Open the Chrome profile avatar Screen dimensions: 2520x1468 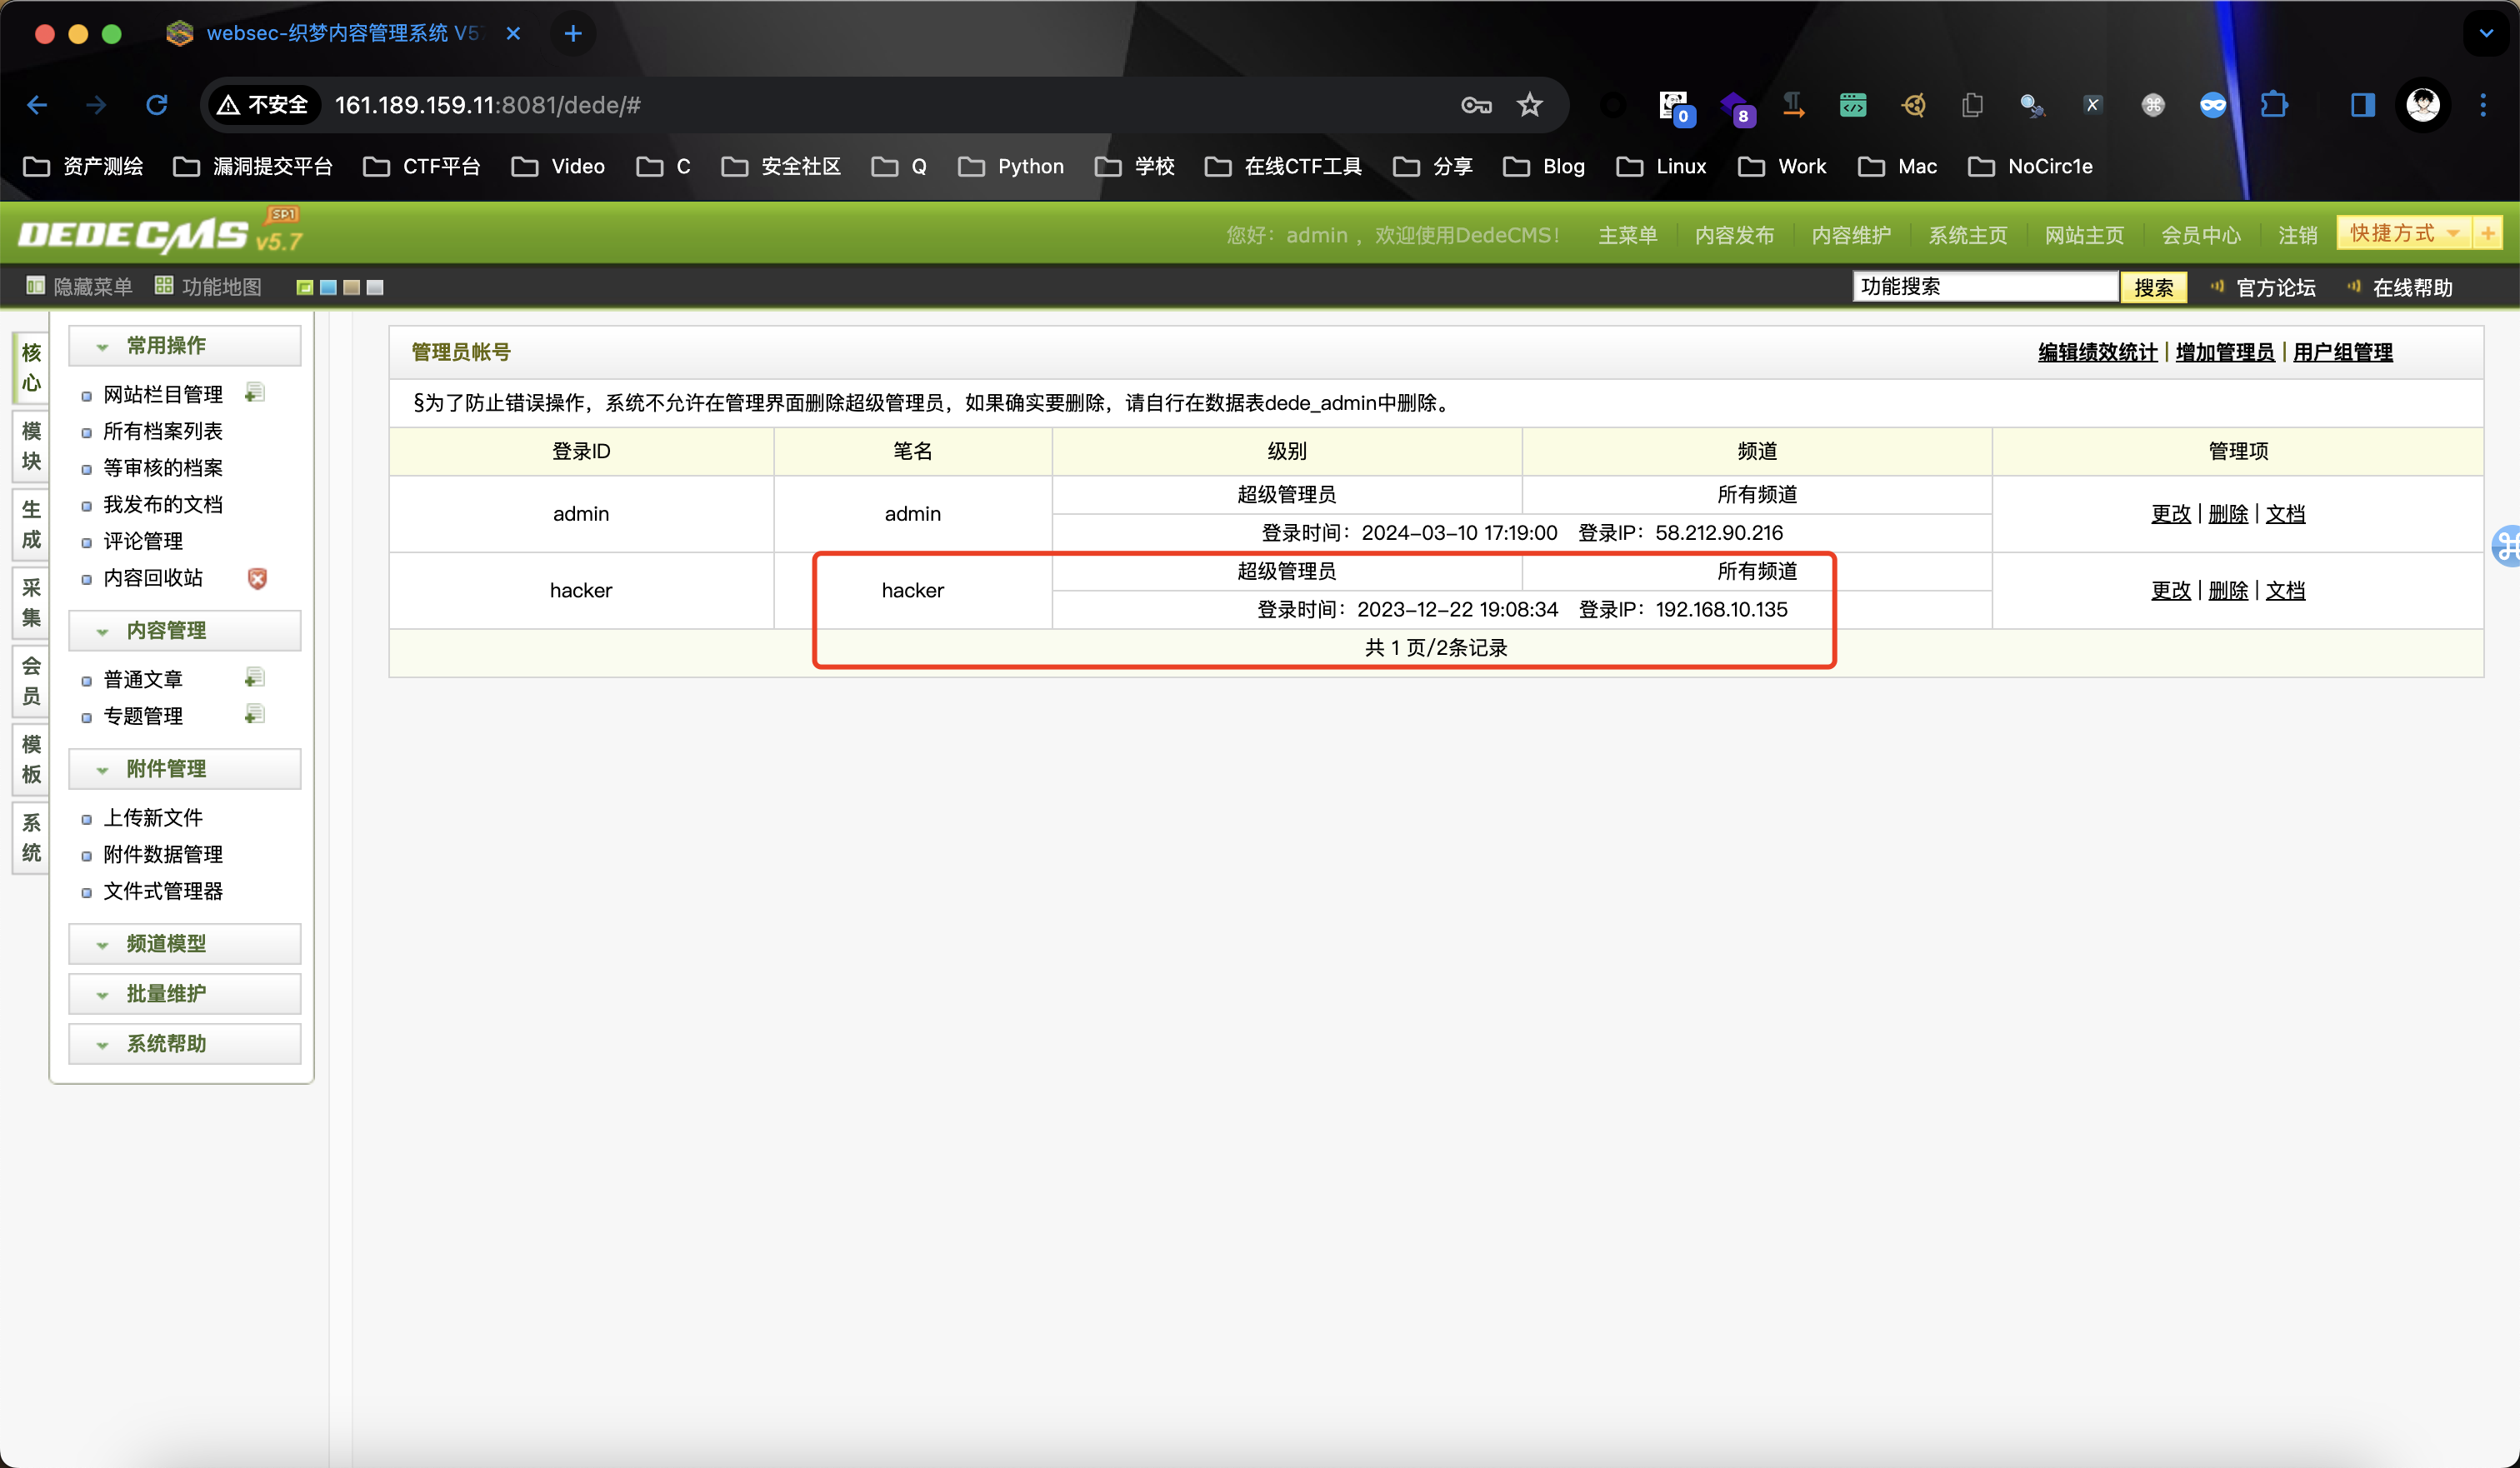2422,105
